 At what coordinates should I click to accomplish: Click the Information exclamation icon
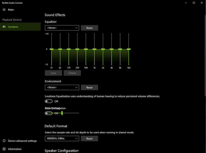coord(4,149)
